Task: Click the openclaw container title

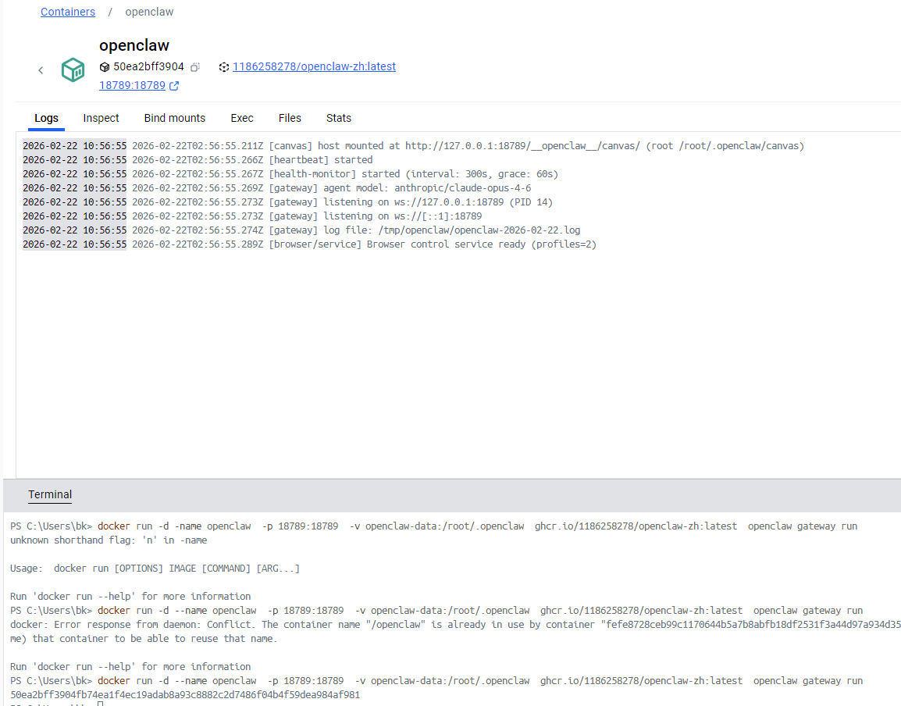Action: coord(134,45)
